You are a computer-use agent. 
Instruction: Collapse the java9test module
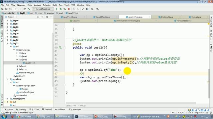(x=8, y=79)
